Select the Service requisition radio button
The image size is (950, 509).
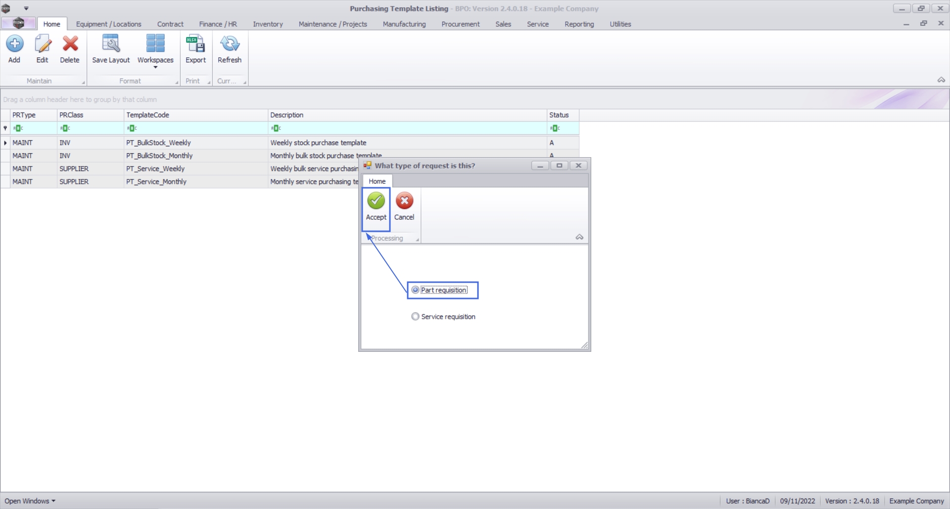tap(415, 317)
